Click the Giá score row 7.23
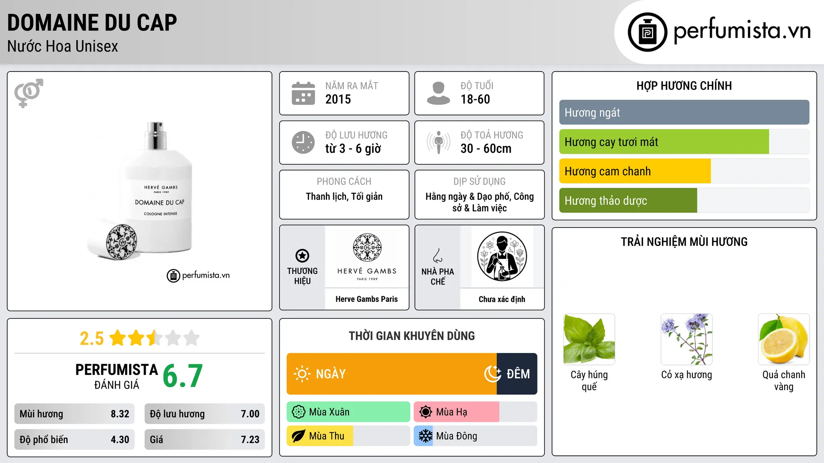Image resolution: width=824 pixels, height=463 pixels. point(205,440)
